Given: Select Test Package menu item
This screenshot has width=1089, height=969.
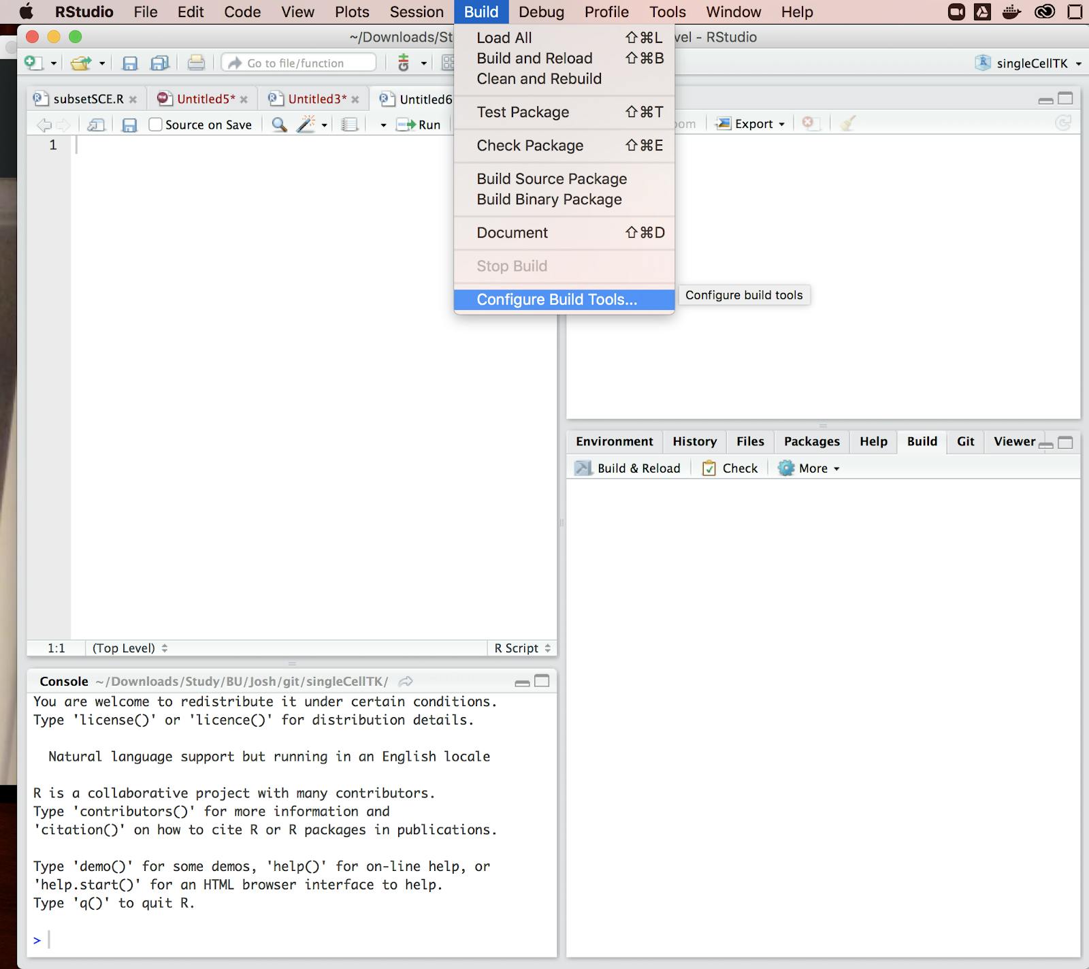Looking at the screenshot, I should click(564, 112).
